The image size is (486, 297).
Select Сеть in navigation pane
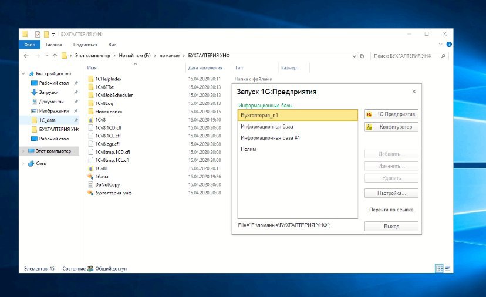point(41,163)
